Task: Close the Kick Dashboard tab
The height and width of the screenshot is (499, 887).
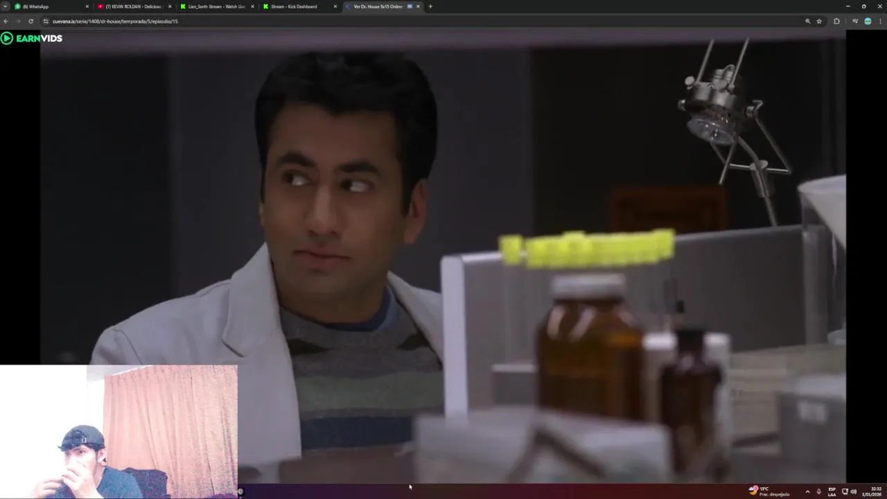Action: pyautogui.click(x=335, y=6)
